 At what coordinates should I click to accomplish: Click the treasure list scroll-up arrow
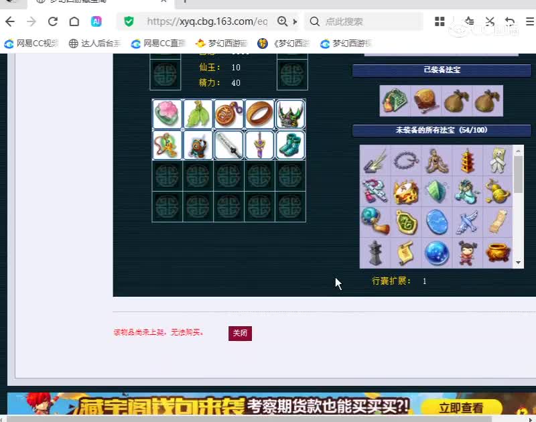(x=518, y=150)
